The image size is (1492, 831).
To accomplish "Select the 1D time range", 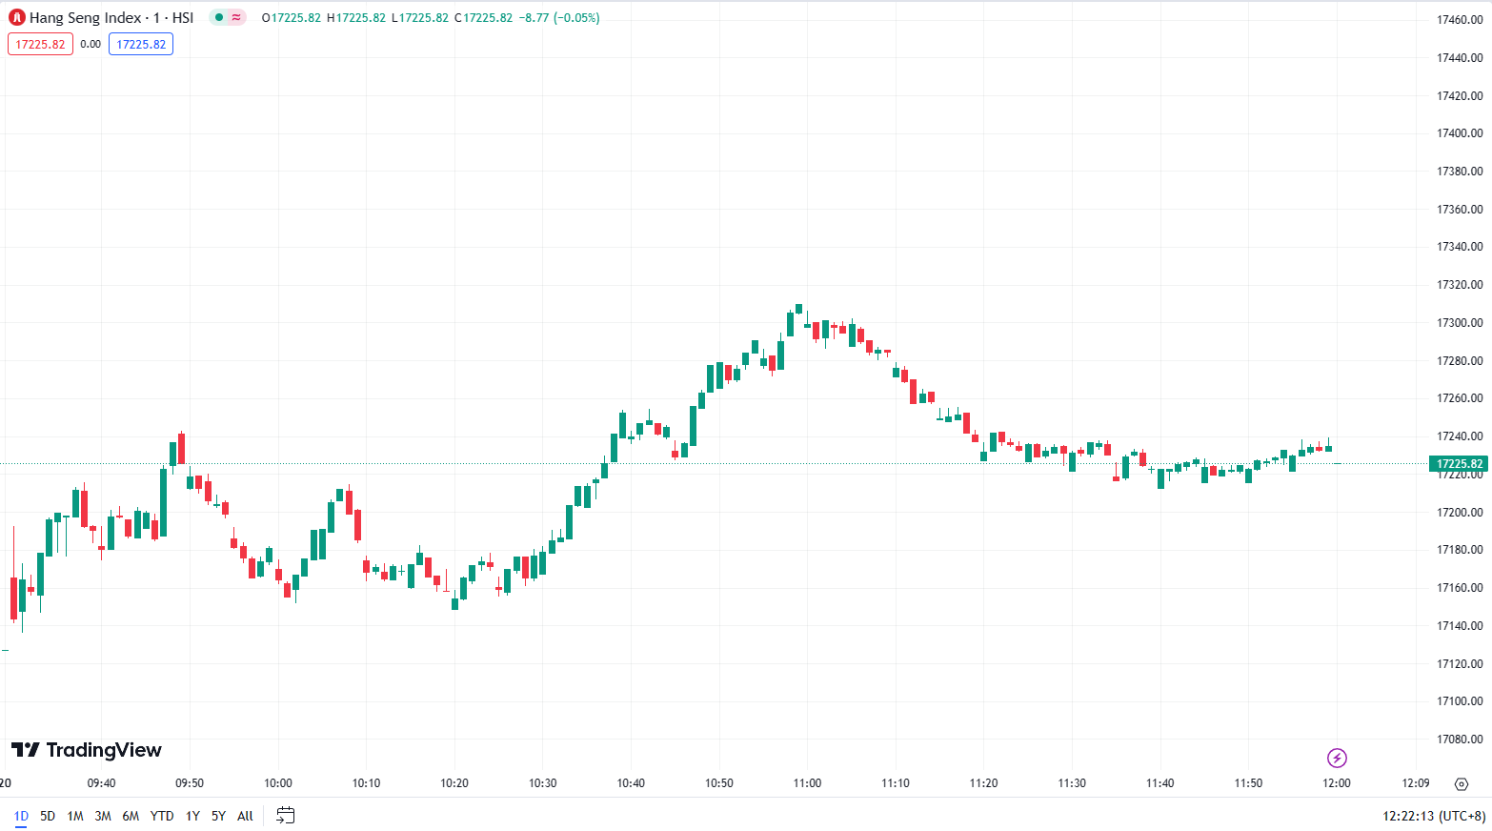I will pyautogui.click(x=21, y=816).
